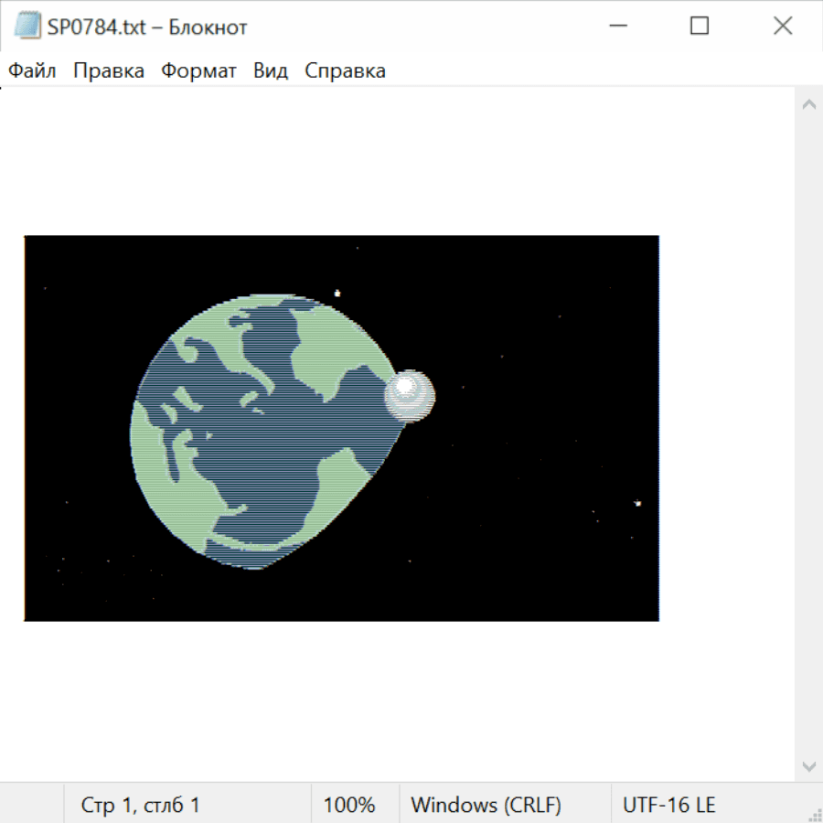Viewport: 823px width, 823px height.
Task: Close the SP0784.txt window
Action: tap(783, 27)
